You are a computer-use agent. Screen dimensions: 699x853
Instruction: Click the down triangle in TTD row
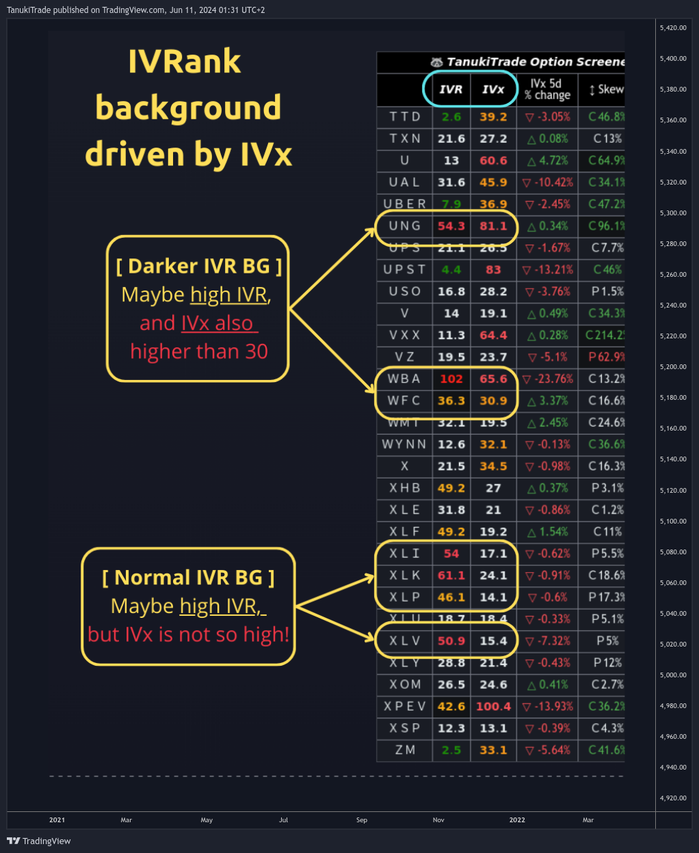click(x=529, y=117)
